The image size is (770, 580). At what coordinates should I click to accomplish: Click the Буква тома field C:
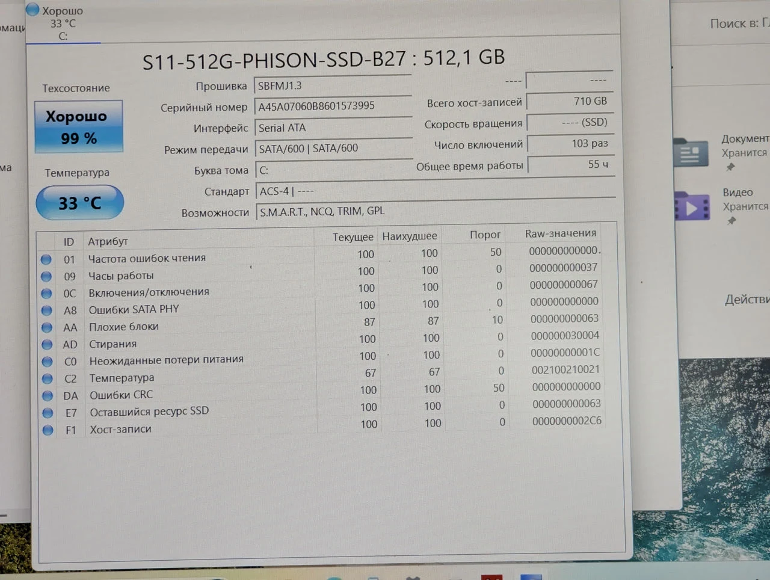(334, 170)
